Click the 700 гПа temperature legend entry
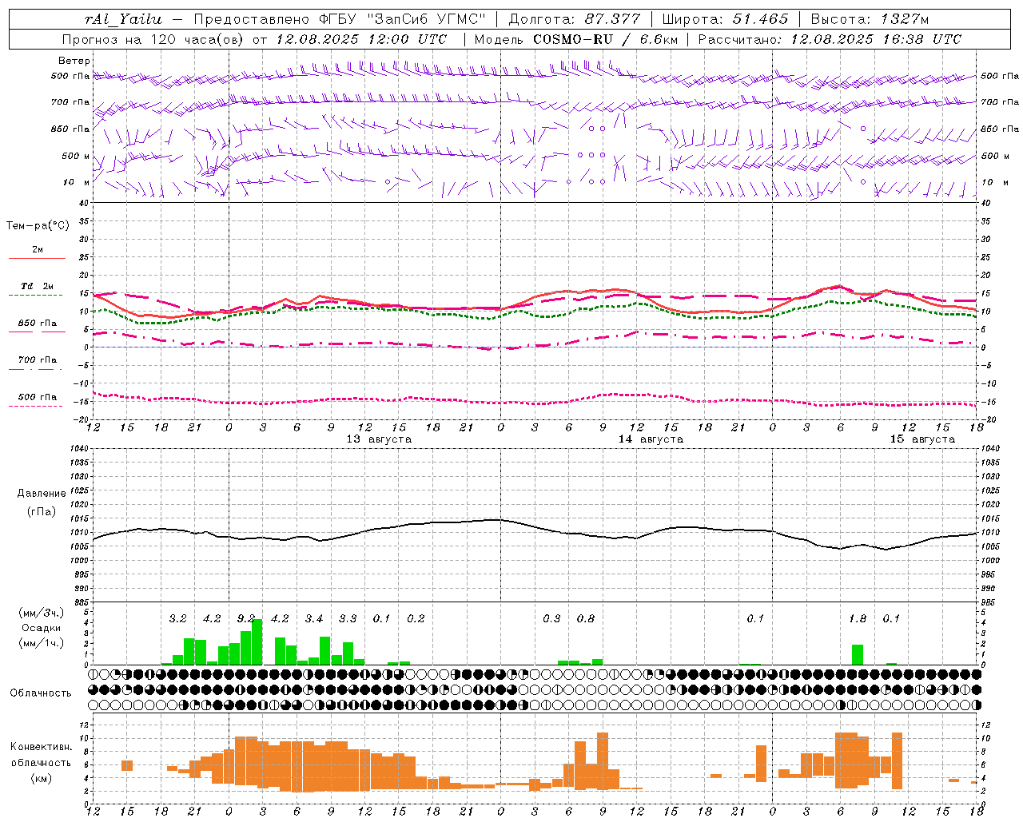This screenshot has height=818, width=1023. (x=37, y=360)
